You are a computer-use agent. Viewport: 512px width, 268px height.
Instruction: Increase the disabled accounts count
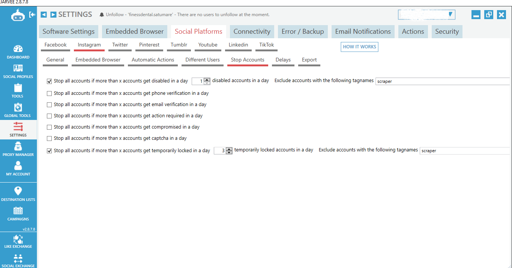207,79
